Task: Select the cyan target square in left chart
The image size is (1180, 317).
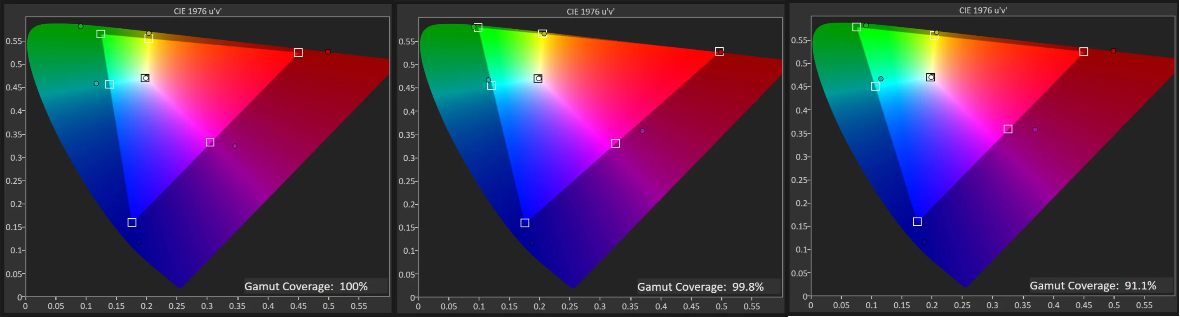Action: [110, 84]
